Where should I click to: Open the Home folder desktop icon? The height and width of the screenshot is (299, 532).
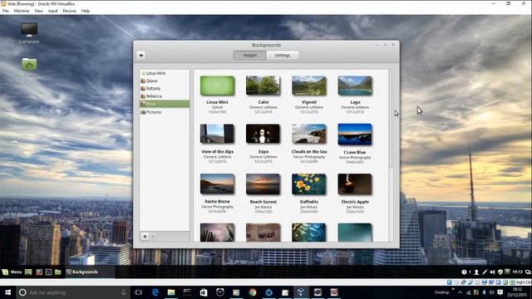[29, 67]
